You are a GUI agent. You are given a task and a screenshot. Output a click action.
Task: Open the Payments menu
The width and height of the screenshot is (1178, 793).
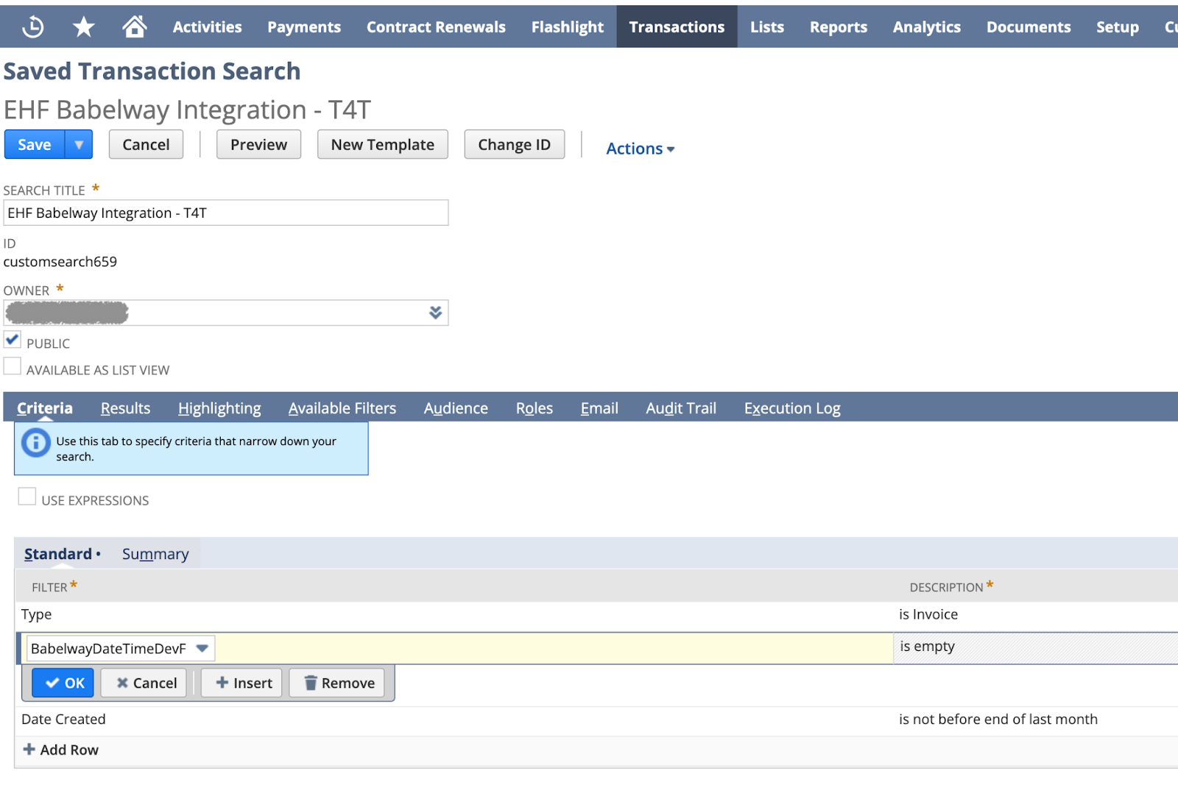(x=304, y=27)
